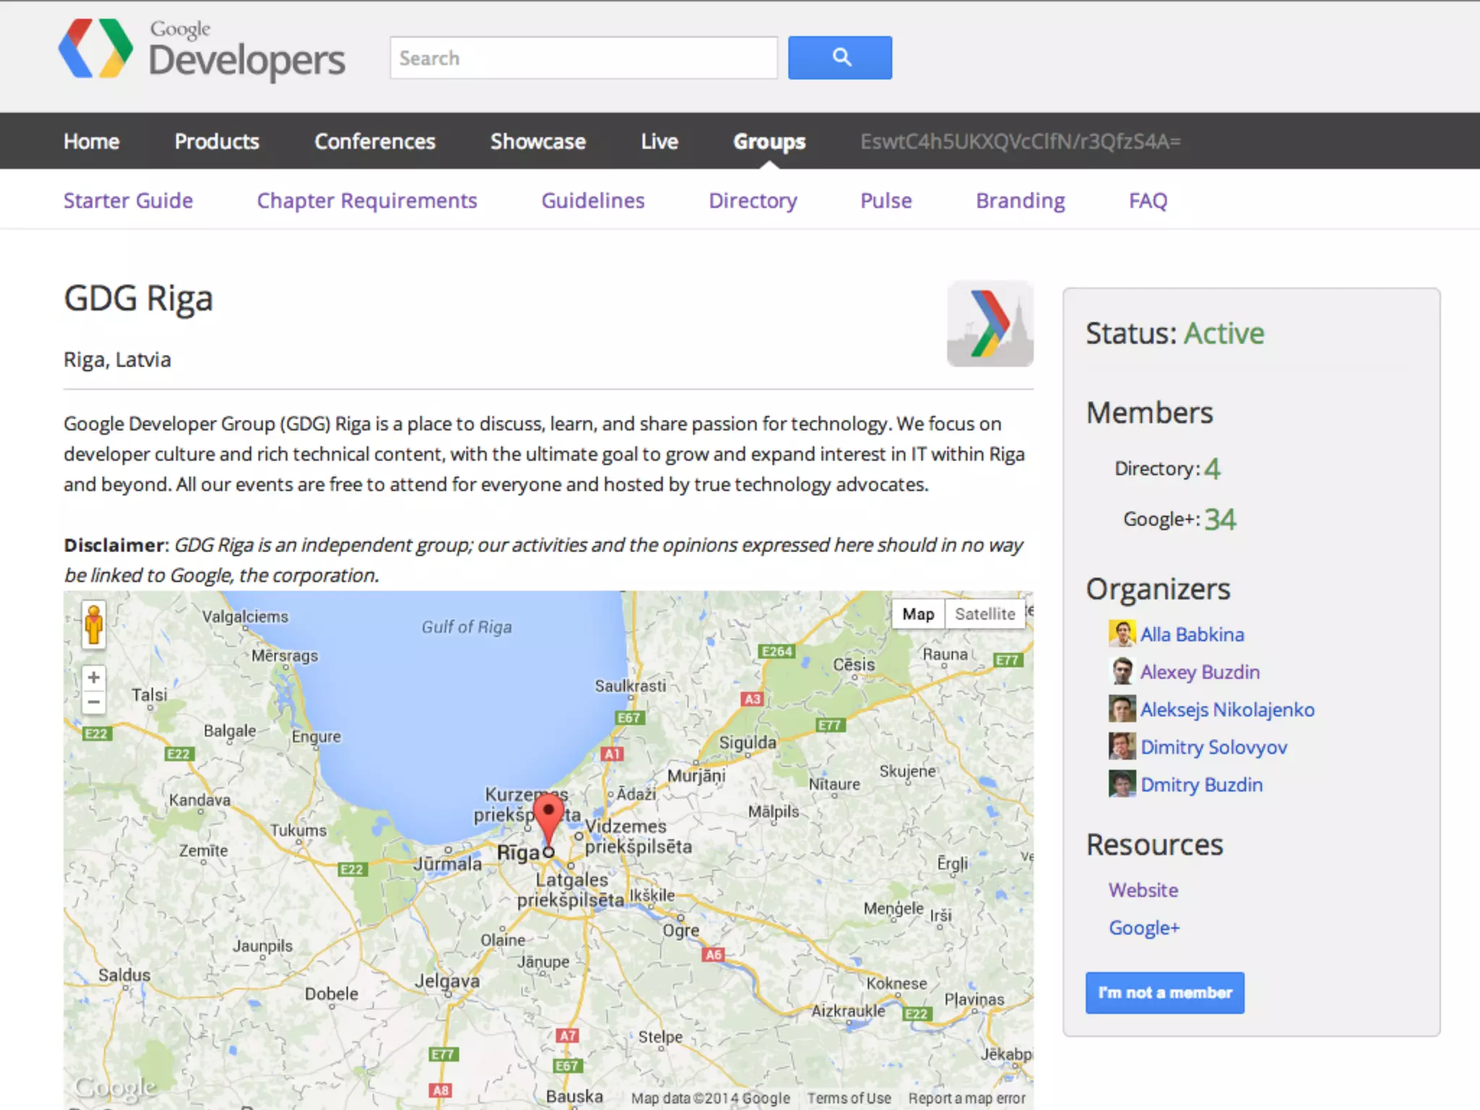Viewport: 1480px width, 1110px height.
Task: Click the Tukums label on the map
Action: coord(298,830)
